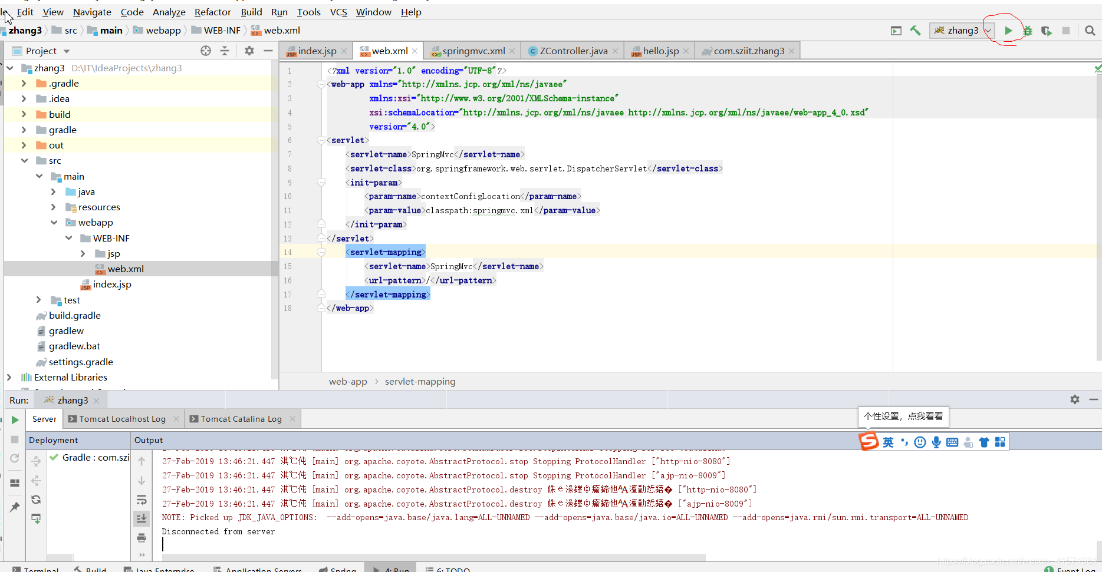Rerun server with green arrow in Run panel

tap(15, 420)
